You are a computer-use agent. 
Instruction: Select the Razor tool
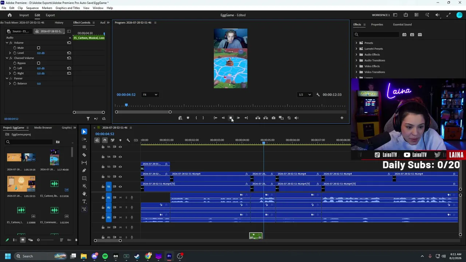point(84,155)
